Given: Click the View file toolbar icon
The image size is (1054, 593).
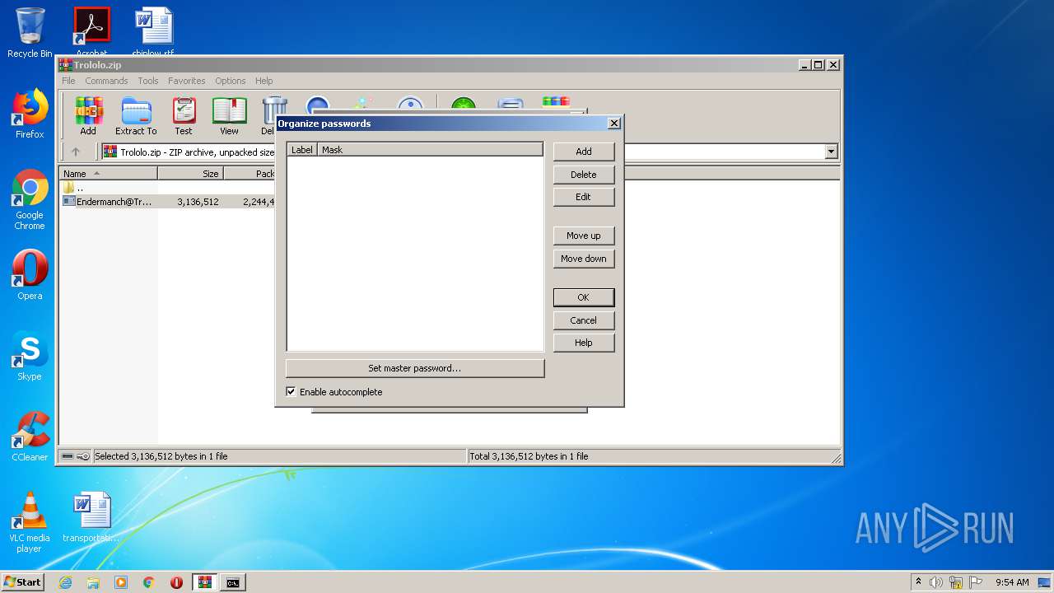Looking at the screenshot, I should (x=229, y=116).
